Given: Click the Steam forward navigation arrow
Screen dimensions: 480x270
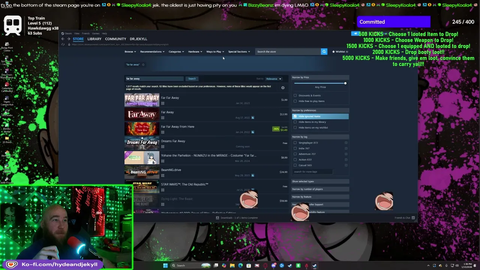Looking at the screenshot, I should pyautogui.click(x=69, y=39).
